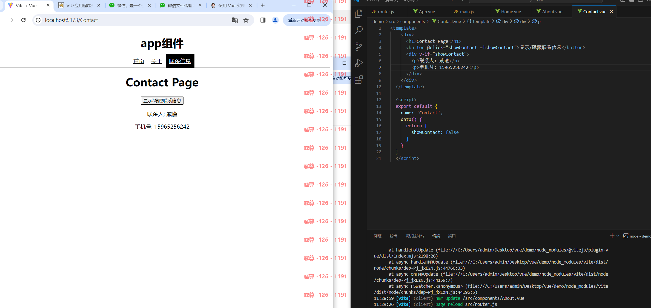Switch to 微信，是一个 browser tab
The height and width of the screenshot is (308, 651).
130,5
